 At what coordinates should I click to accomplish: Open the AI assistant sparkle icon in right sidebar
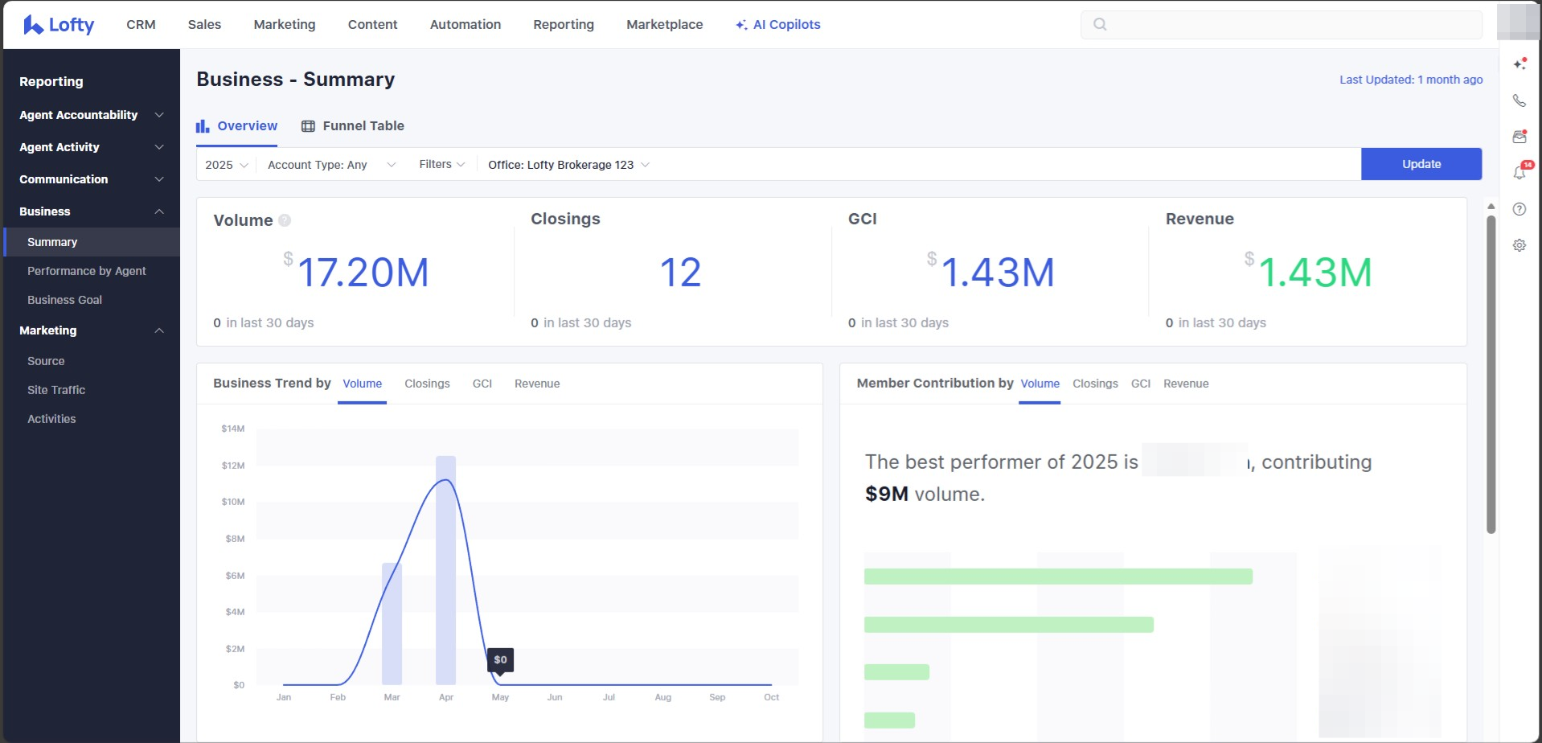pyautogui.click(x=1519, y=64)
